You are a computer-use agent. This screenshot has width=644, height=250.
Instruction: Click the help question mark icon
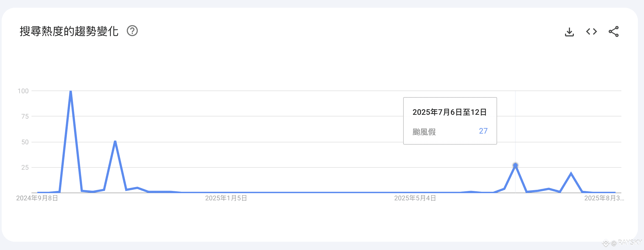click(132, 31)
